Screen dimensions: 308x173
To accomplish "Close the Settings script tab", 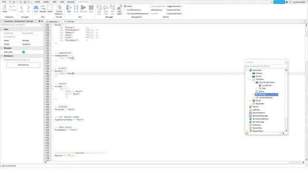I will tap(76, 21).
